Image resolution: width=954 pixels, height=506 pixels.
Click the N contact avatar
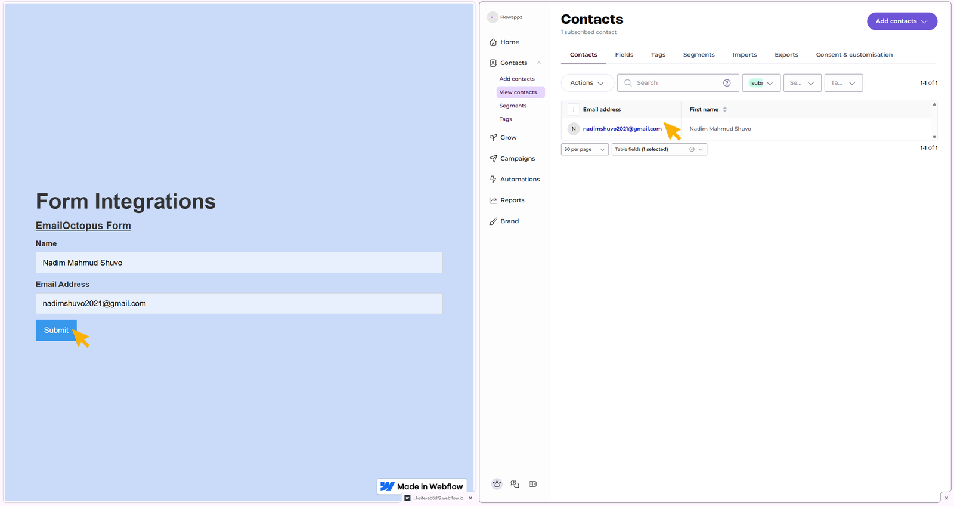(x=574, y=129)
